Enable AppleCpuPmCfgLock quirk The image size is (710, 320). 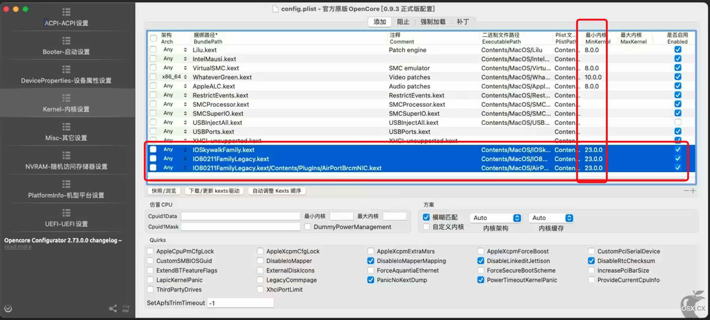150,251
